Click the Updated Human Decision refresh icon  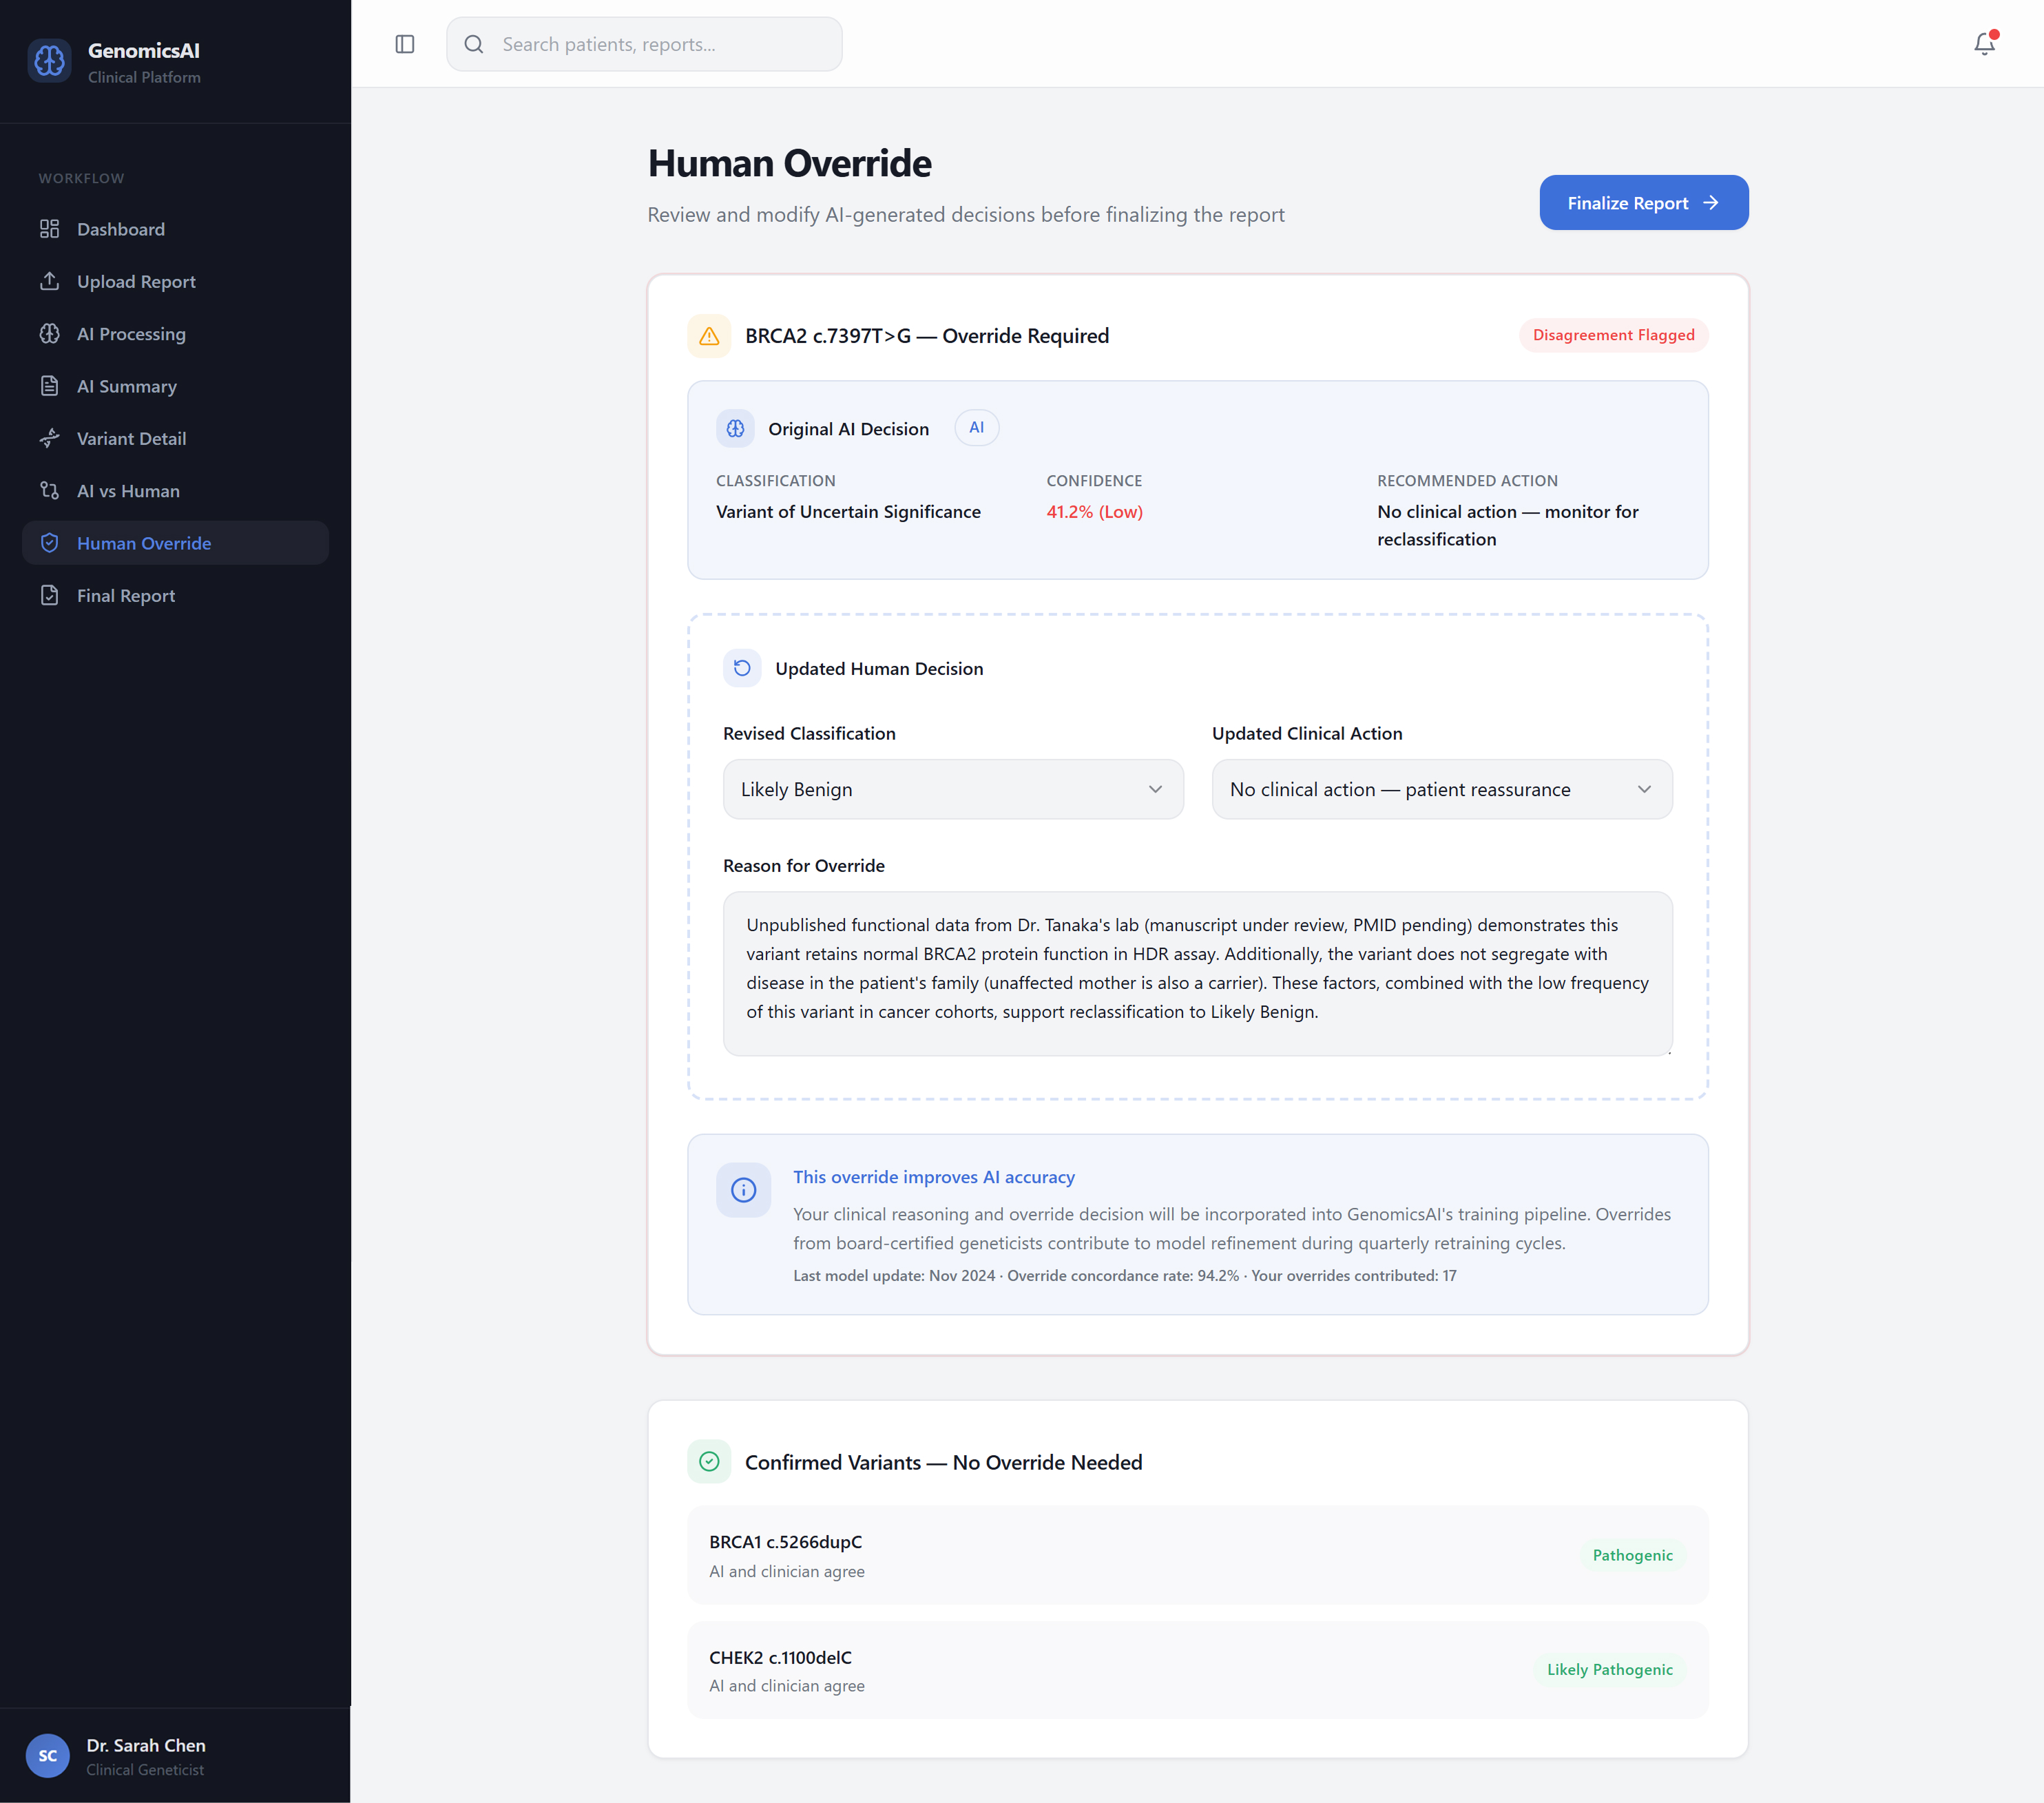click(x=742, y=668)
